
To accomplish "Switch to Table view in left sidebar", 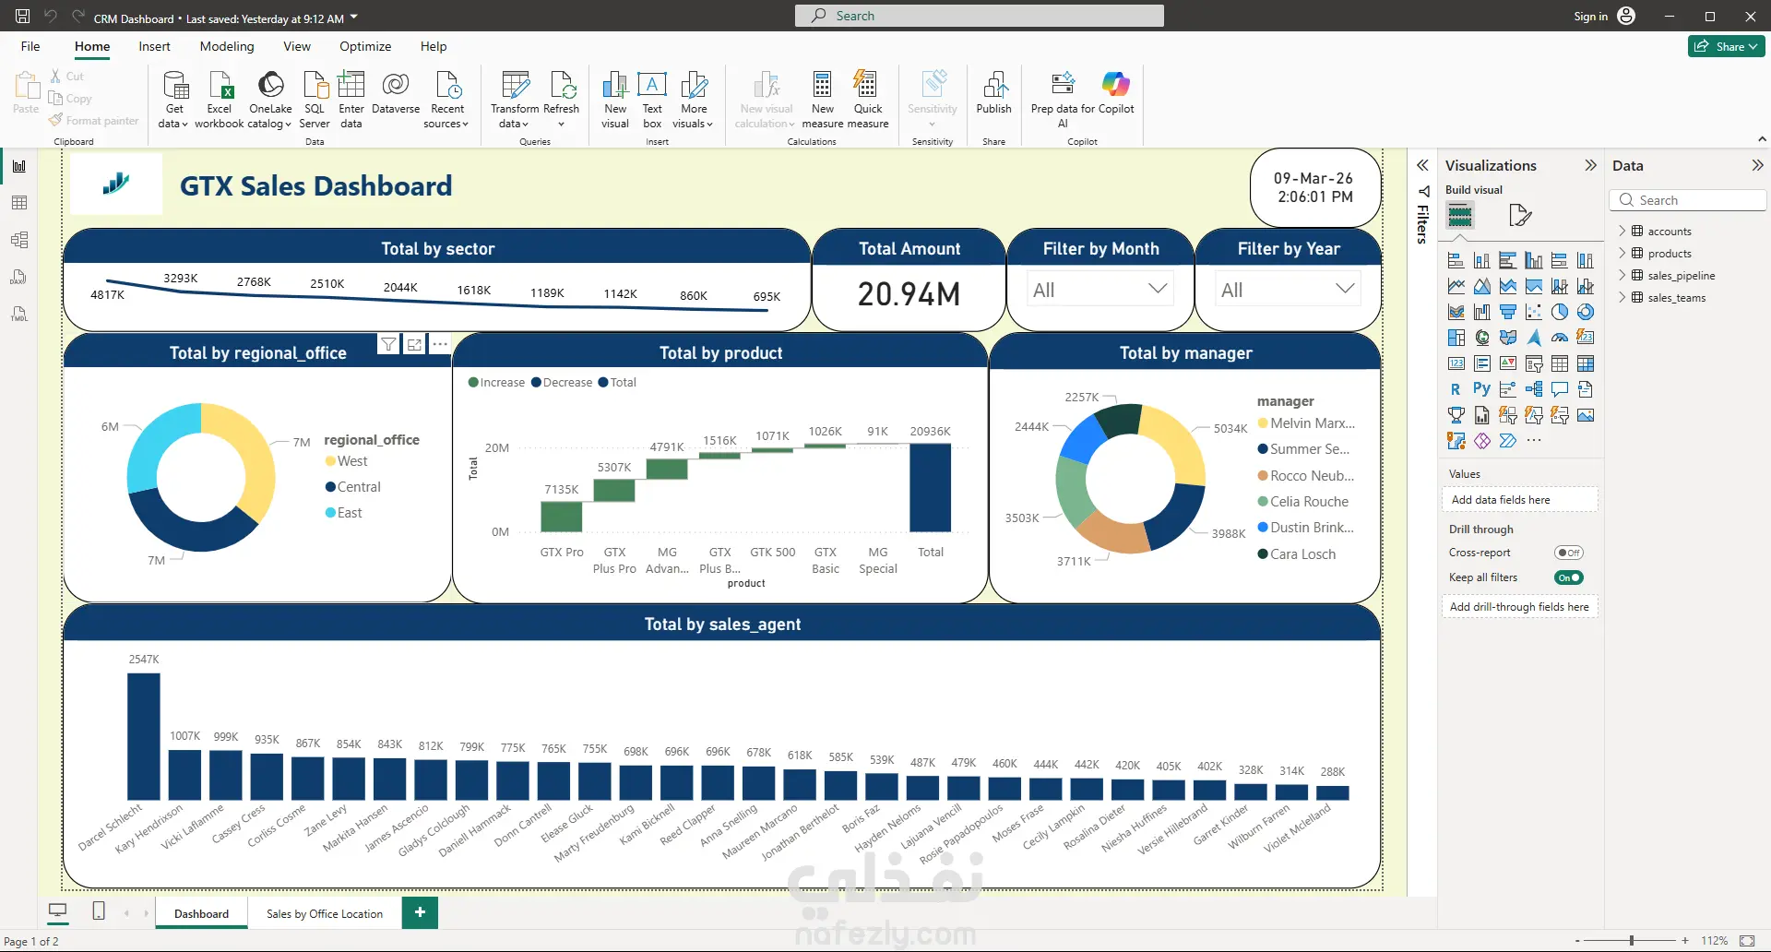I will click(x=19, y=203).
